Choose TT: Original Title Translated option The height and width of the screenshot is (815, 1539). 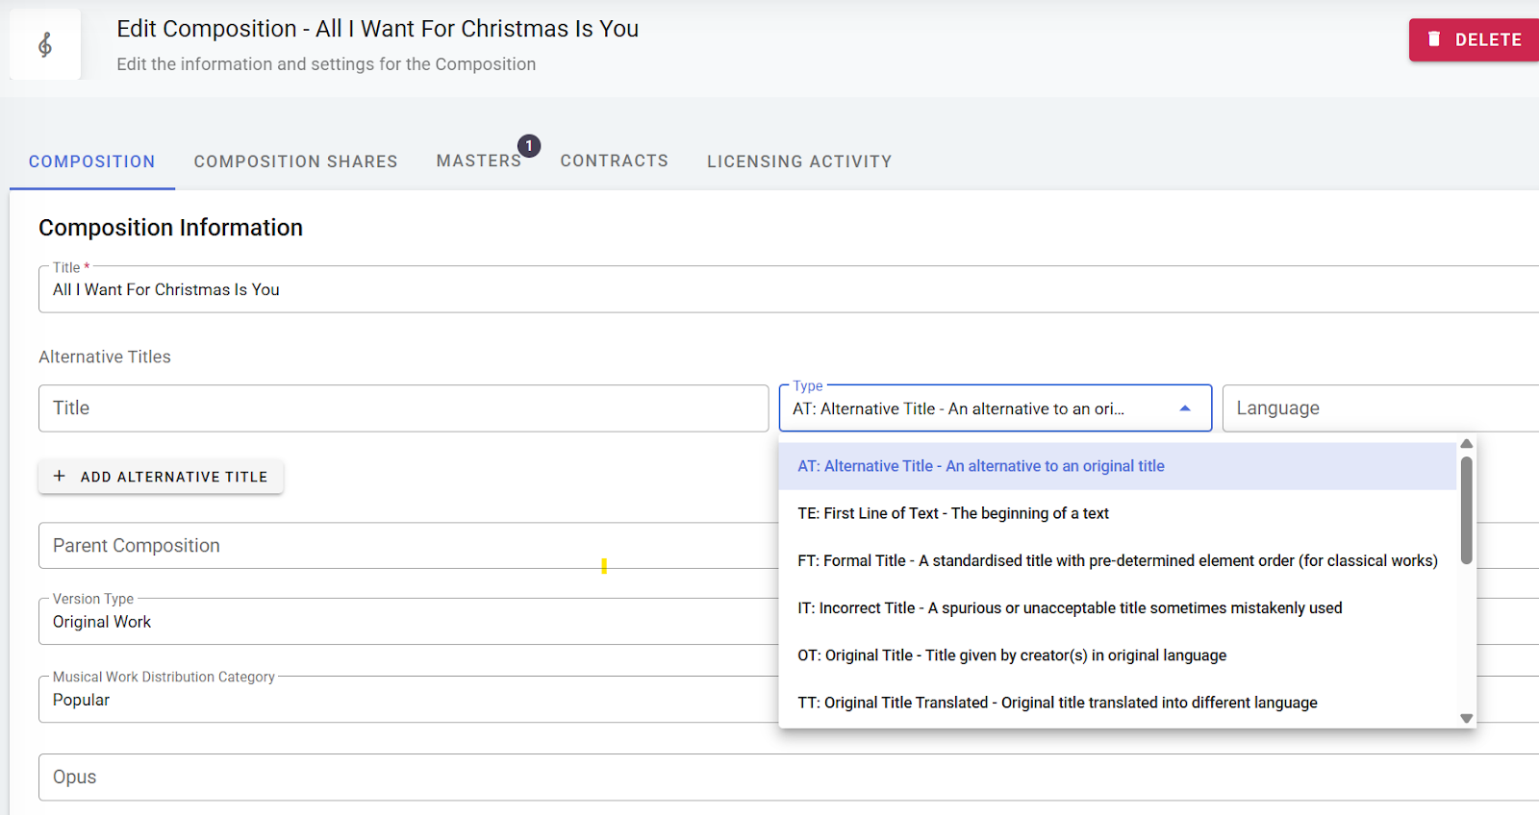(x=1056, y=703)
